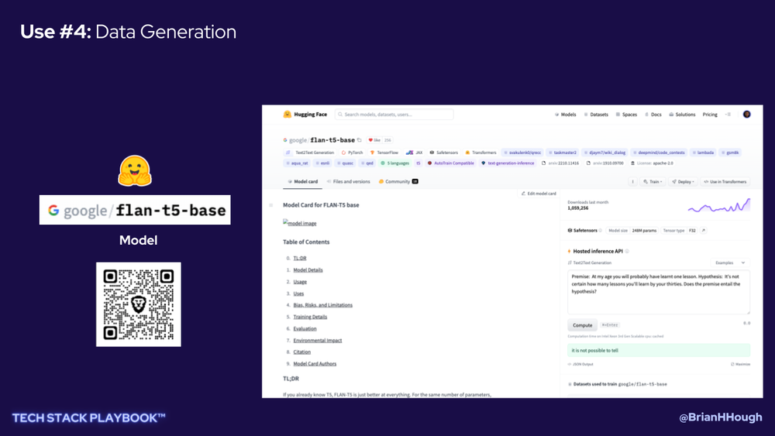Click the Safetensors info icon

(600, 231)
